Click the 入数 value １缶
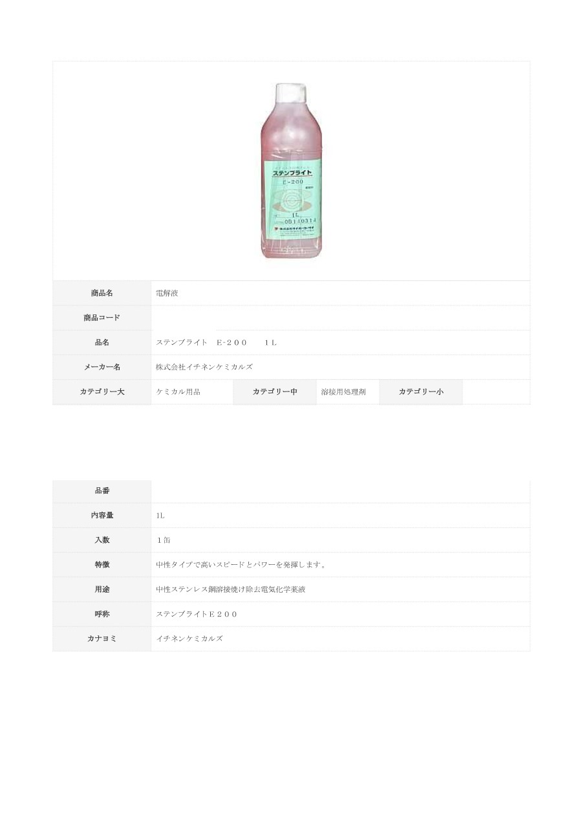Image resolution: width=582 pixels, height=823 pixels. pyautogui.click(x=163, y=540)
